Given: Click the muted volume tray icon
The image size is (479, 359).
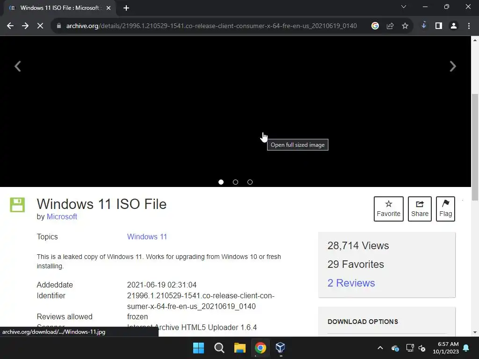Looking at the screenshot, I should [x=422, y=348].
